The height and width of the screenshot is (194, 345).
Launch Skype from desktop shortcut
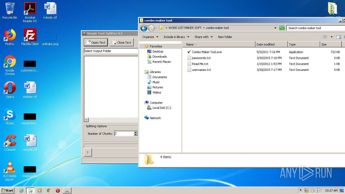click(10, 116)
